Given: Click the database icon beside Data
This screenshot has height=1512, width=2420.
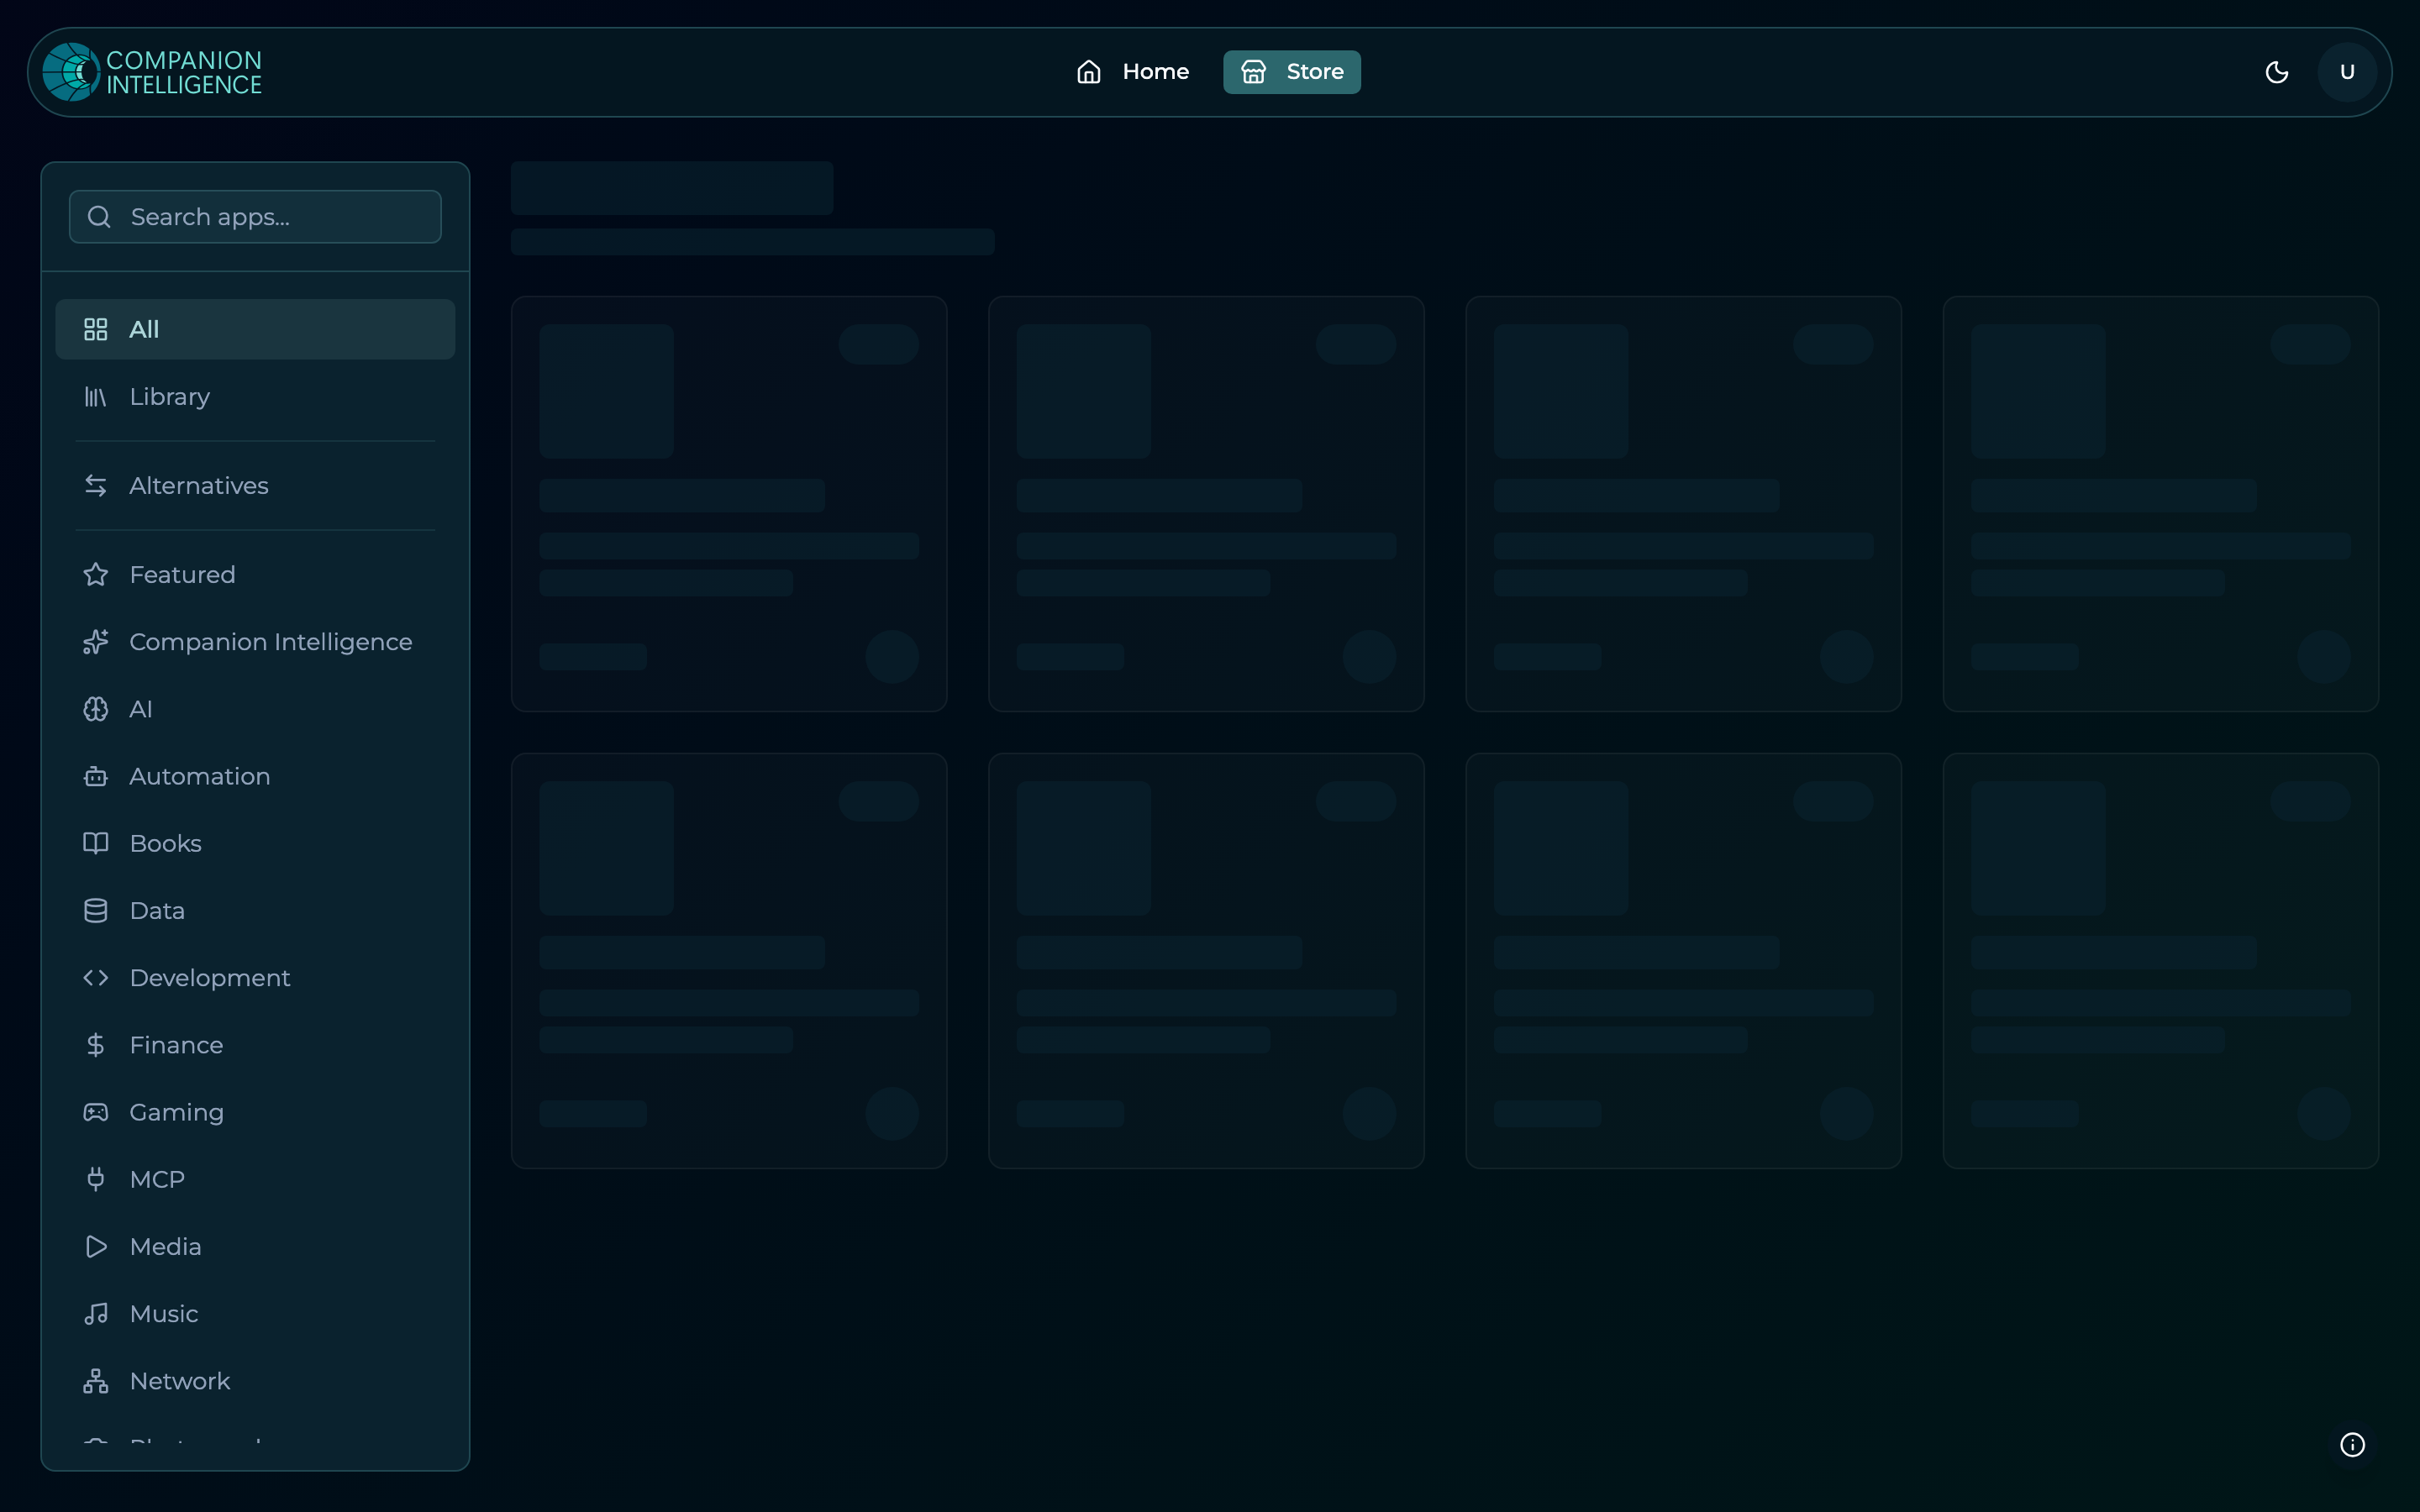Looking at the screenshot, I should tap(96, 911).
